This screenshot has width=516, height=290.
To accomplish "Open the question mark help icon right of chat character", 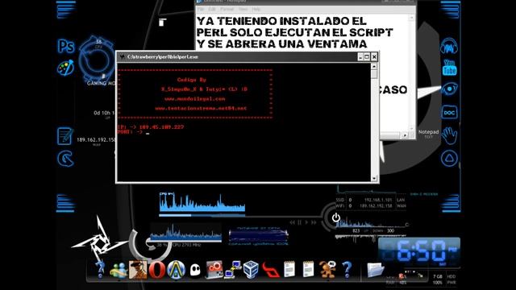I will (x=347, y=270).
